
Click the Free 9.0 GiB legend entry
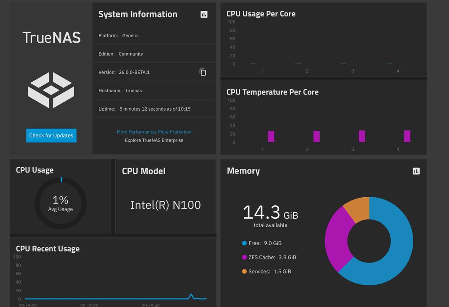[x=262, y=243]
